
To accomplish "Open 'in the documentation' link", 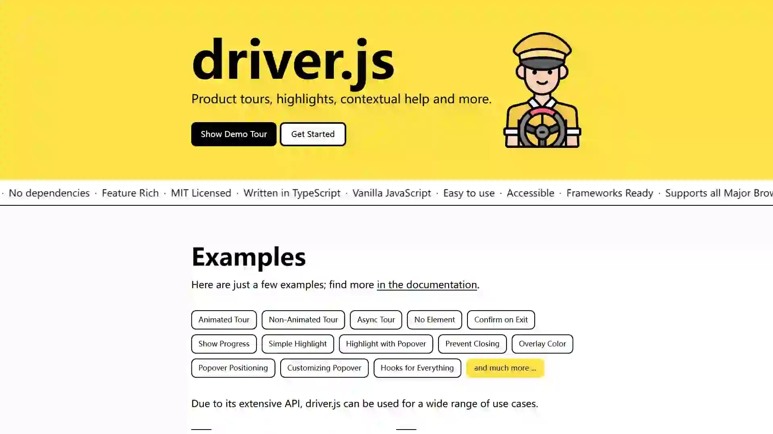I will [427, 285].
